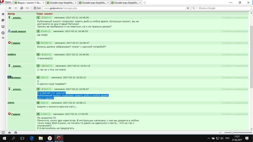Focus the ganjawars.ru address field
253x142 pixels.
coord(115,8)
